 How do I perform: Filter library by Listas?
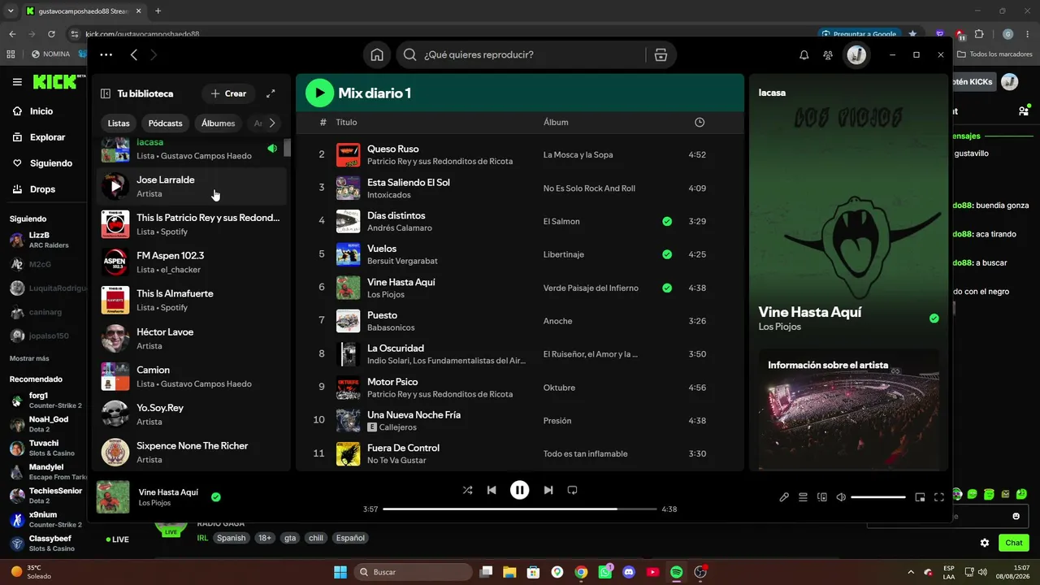tap(119, 123)
